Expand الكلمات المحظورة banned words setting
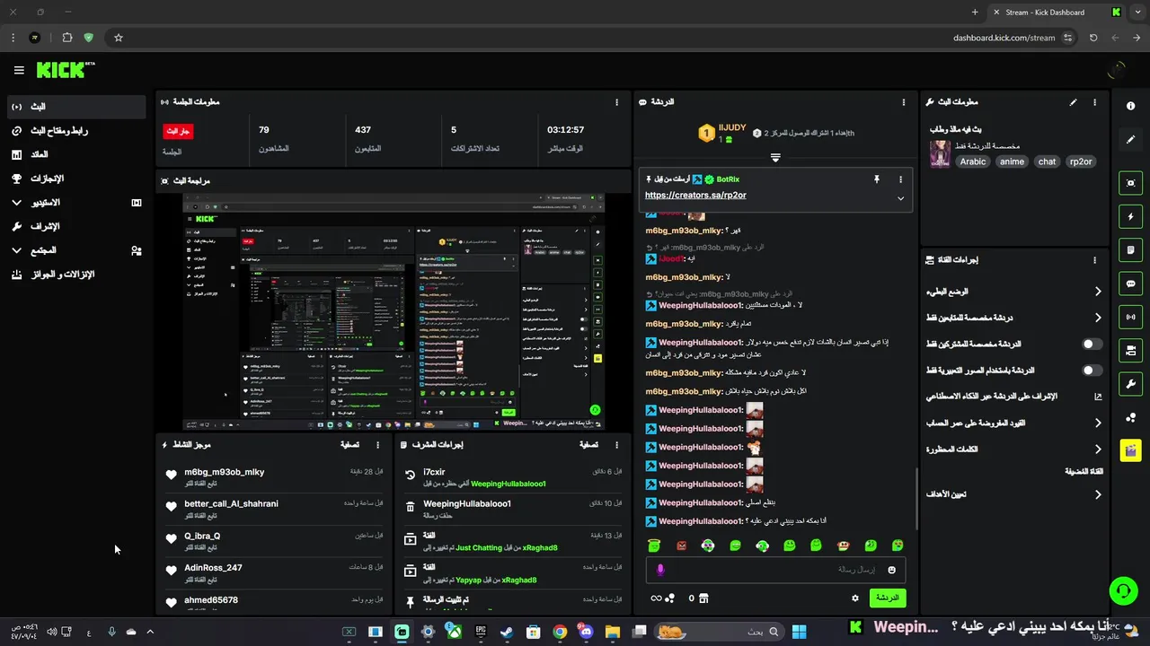Image resolution: width=1150 pixels, height=646 pixels. pyautogui.click(x=1098, y=449)
